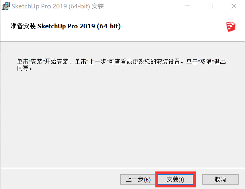Click the word "向导" on the second line

[x=23, y=68]
